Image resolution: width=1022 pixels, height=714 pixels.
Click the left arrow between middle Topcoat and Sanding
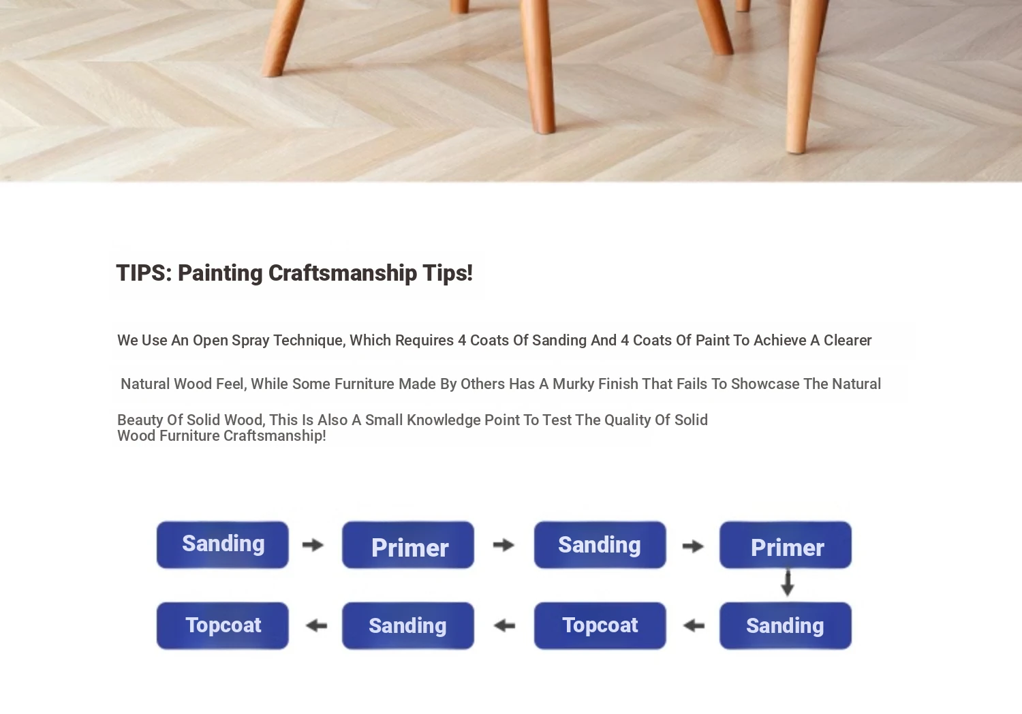[504, 625]
